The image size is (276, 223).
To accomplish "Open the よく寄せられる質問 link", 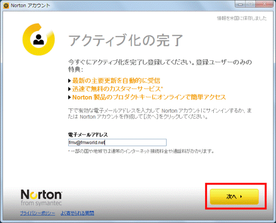I will (x=77, y=213).
